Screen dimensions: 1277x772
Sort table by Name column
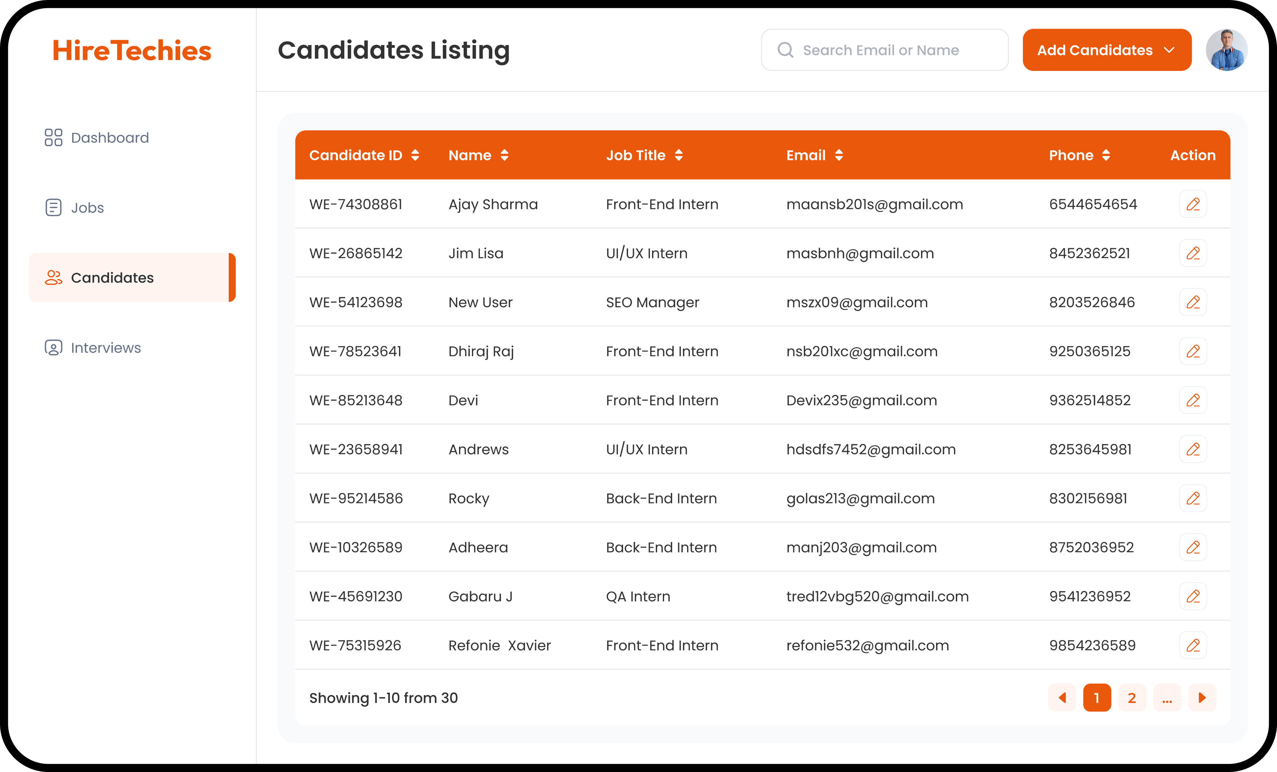504,155
